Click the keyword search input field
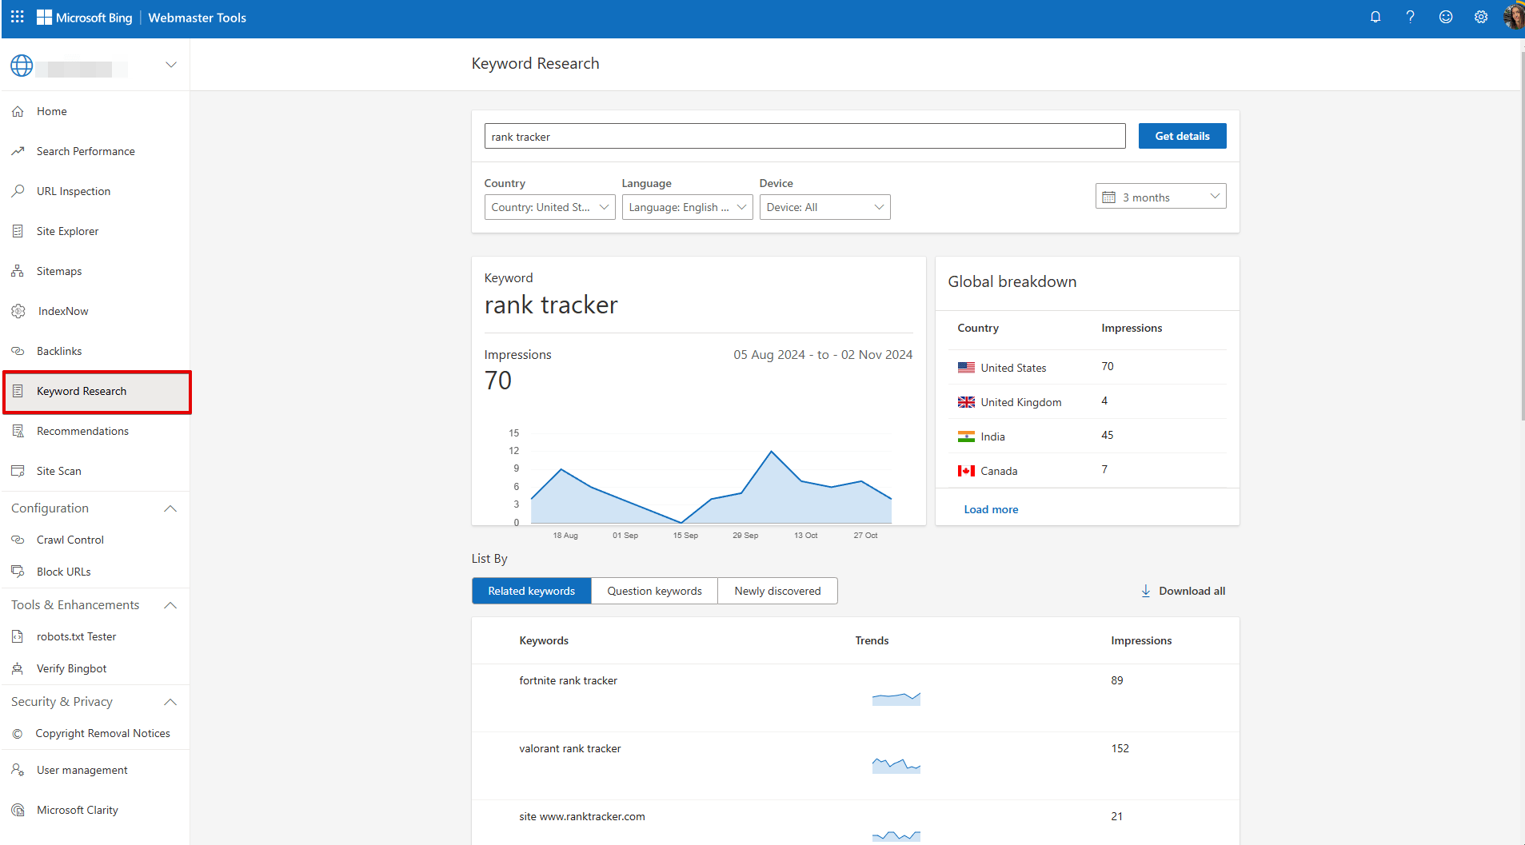This screenshot has height=845, width=1525. point(804,136)
